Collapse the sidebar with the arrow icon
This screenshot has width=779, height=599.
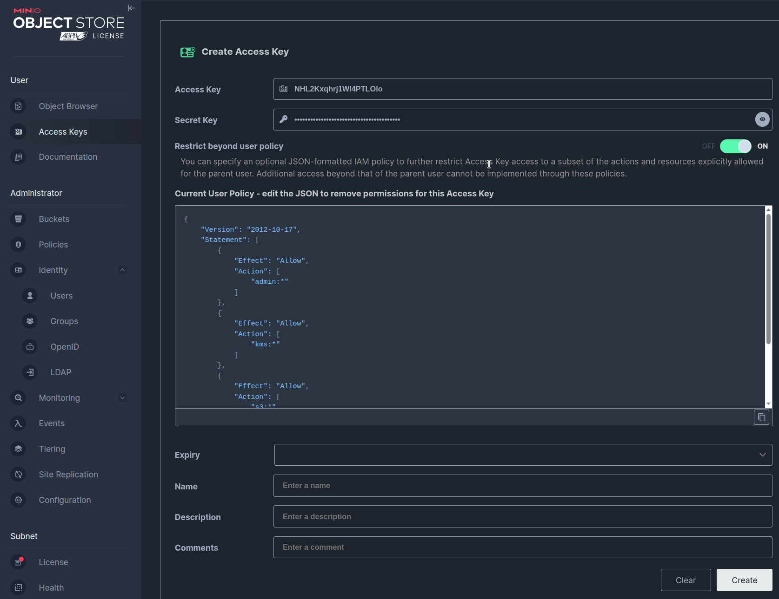pyautogui.click(x=131, y=8)
